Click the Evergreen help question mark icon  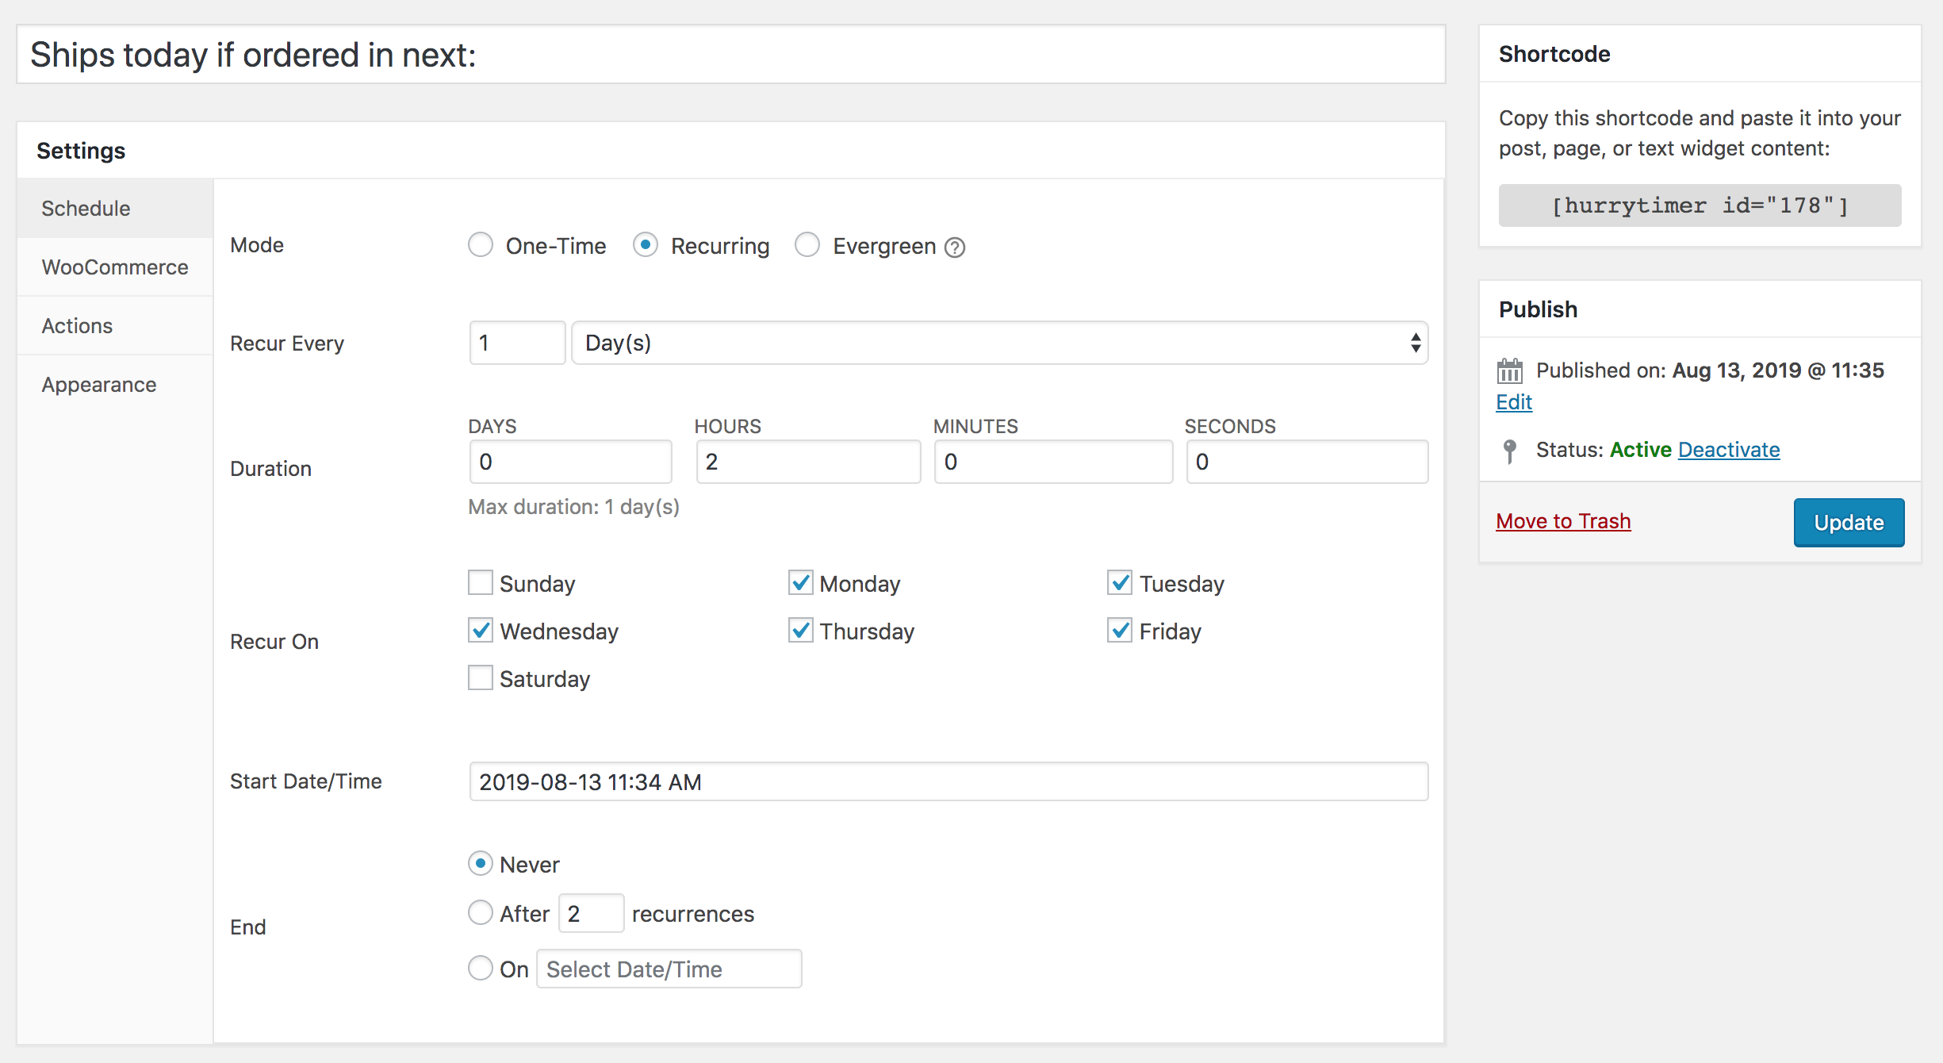coord(956,248)
